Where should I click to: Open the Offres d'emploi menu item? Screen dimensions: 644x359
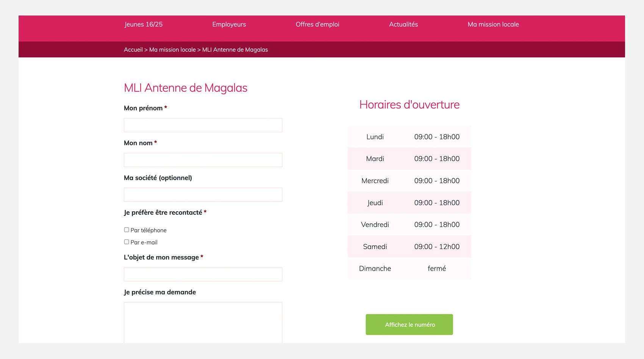317,25
